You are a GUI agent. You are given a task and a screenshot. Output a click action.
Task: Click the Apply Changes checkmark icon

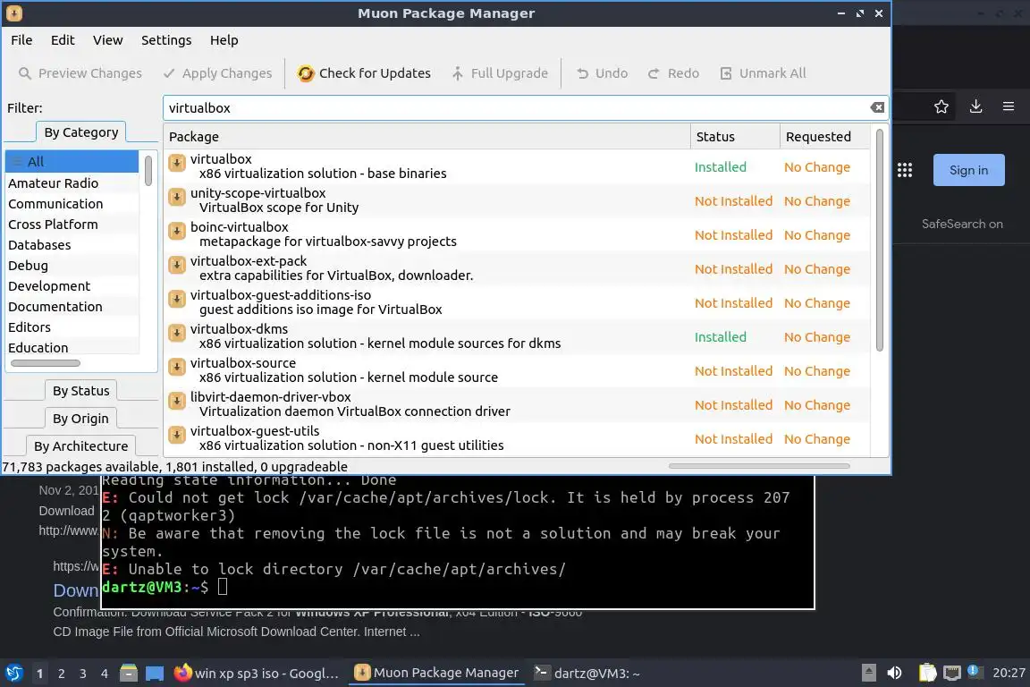169,73
